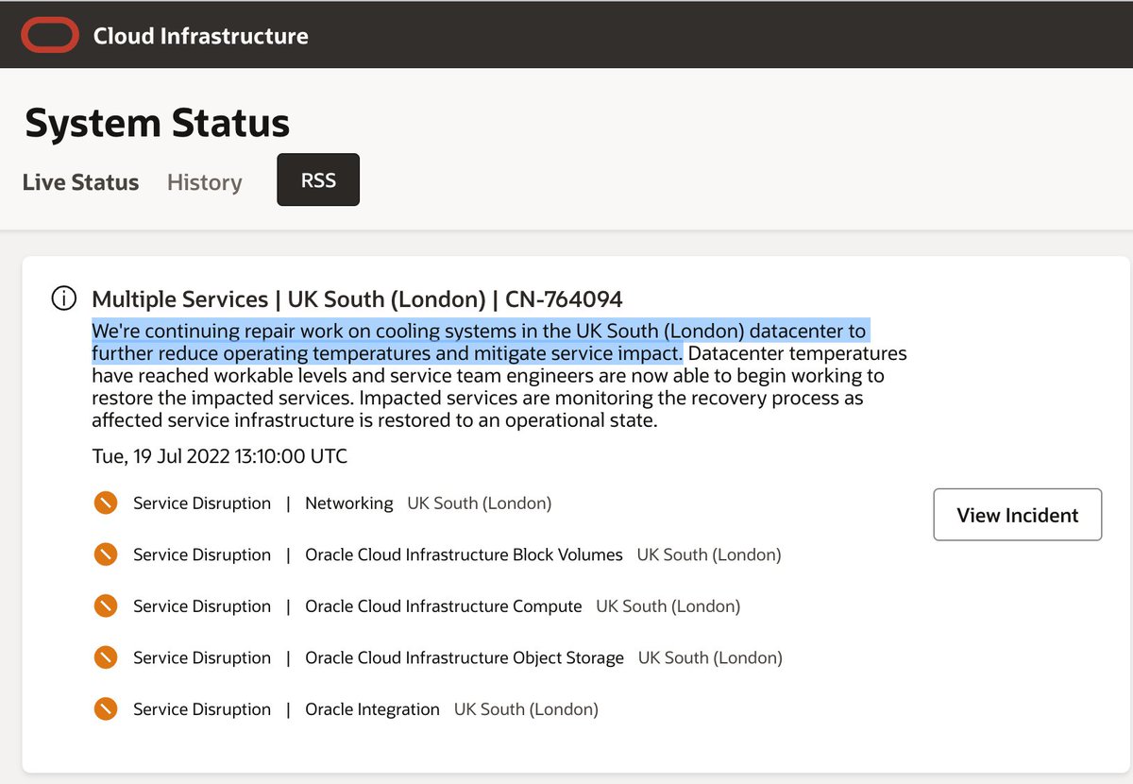Image resolution: width=1133 pixels, height=784 pixels.
Task: Click the timestamp Tue, 19 Jul 2022 13:10:00 UTC
Action: 219,457
